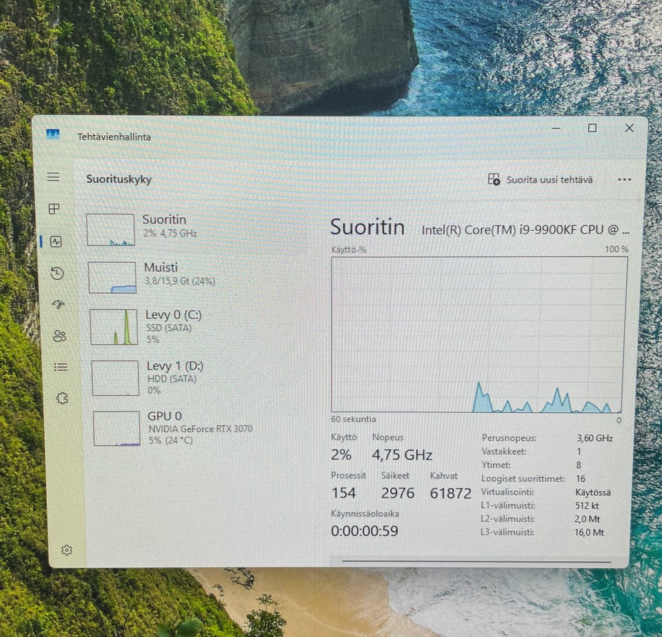The width and height of the screenshot is (662, 637).
Task: Click the Säikeet 2976 value
Action: pyautogui.click(x=398, y=493)
